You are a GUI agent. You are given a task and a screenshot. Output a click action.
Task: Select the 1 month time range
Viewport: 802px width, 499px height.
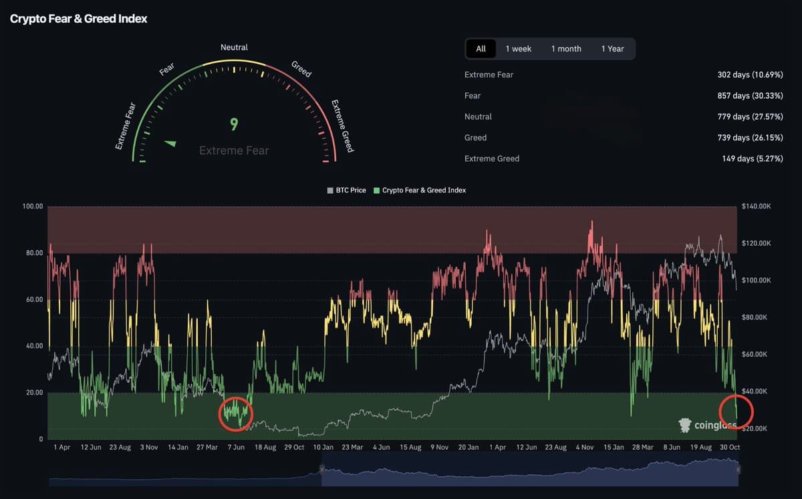tap(566, 48)
